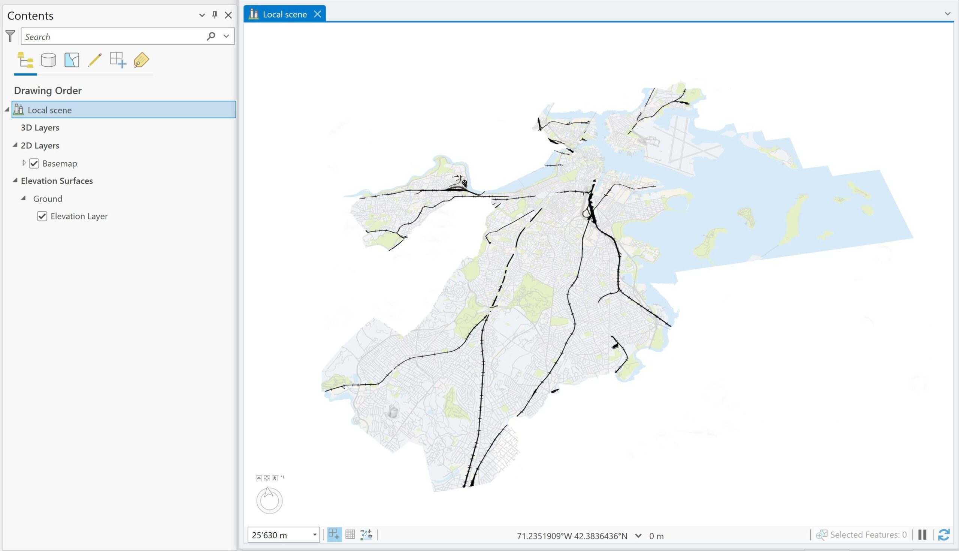Click the full control pan icon above compass
959x551 pixels.
tap(266, 478)
